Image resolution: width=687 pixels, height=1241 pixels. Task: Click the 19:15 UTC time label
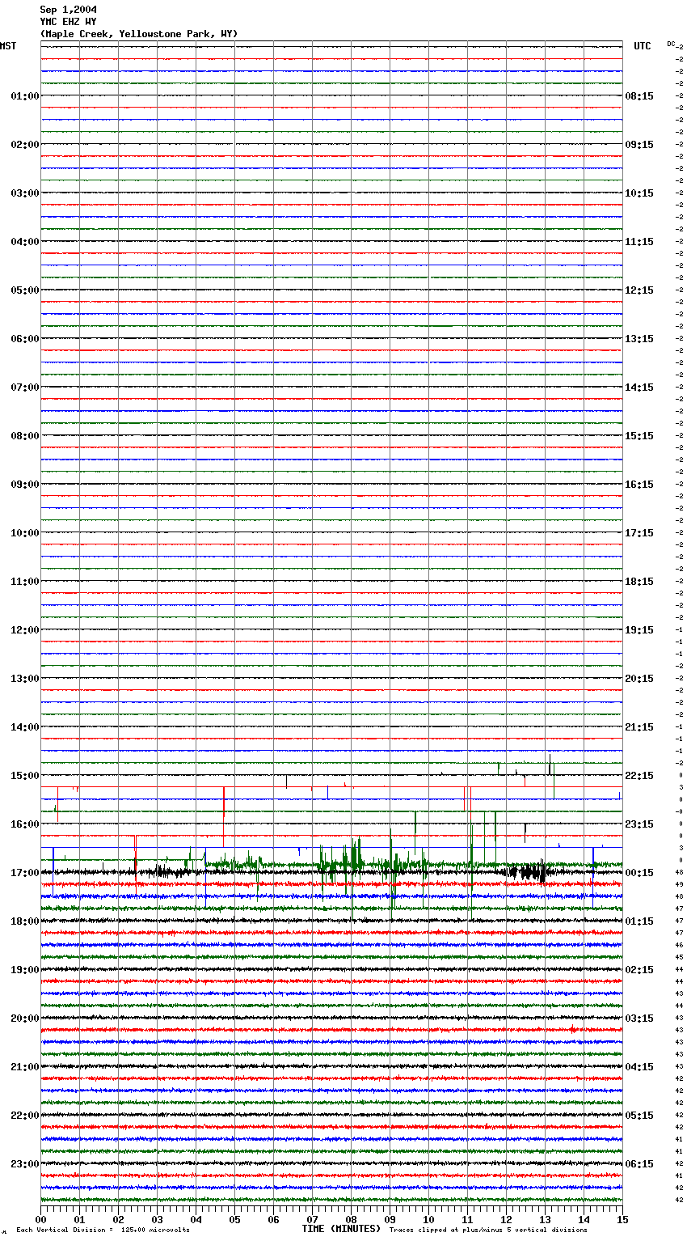tap(639, 630)
